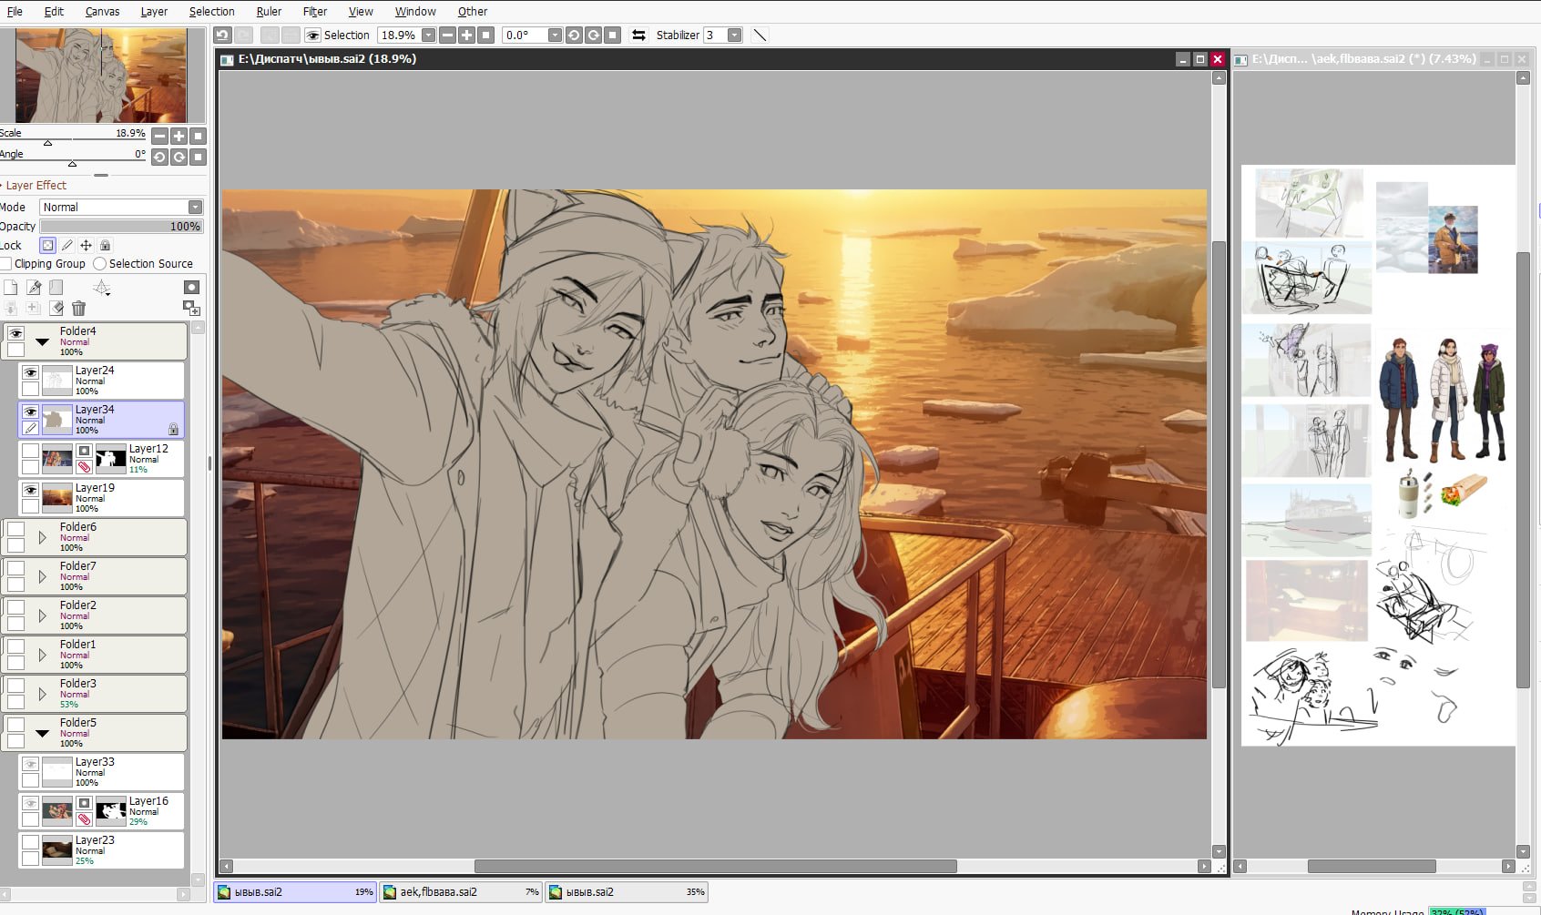Expand Folder6 with its triangle
Screen dimensions: 1541x915
tap(42, 538)
